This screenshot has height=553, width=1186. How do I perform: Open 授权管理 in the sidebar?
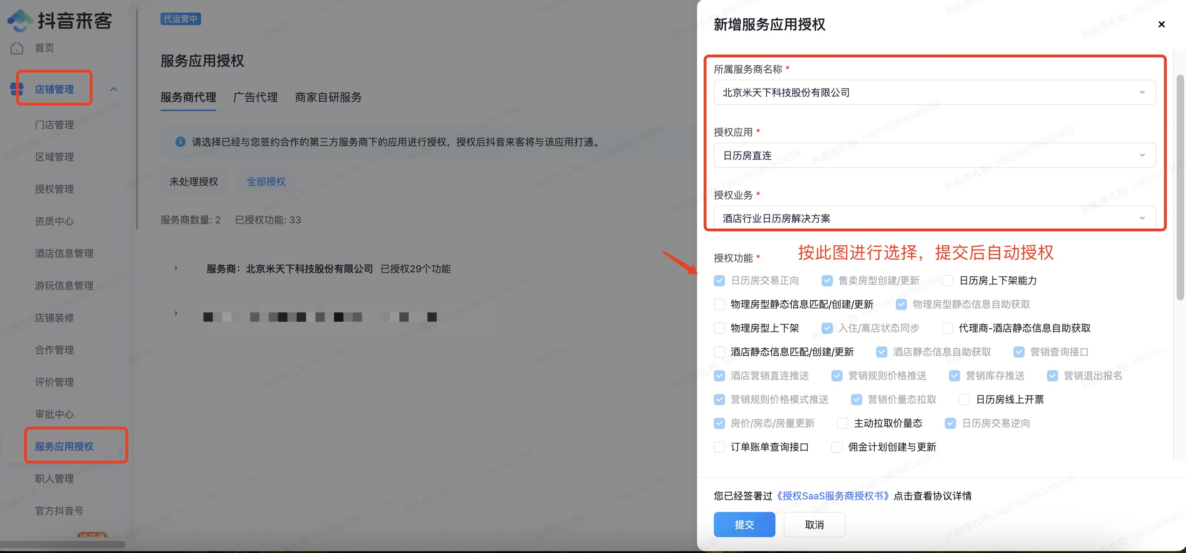[x=55, y=189]
